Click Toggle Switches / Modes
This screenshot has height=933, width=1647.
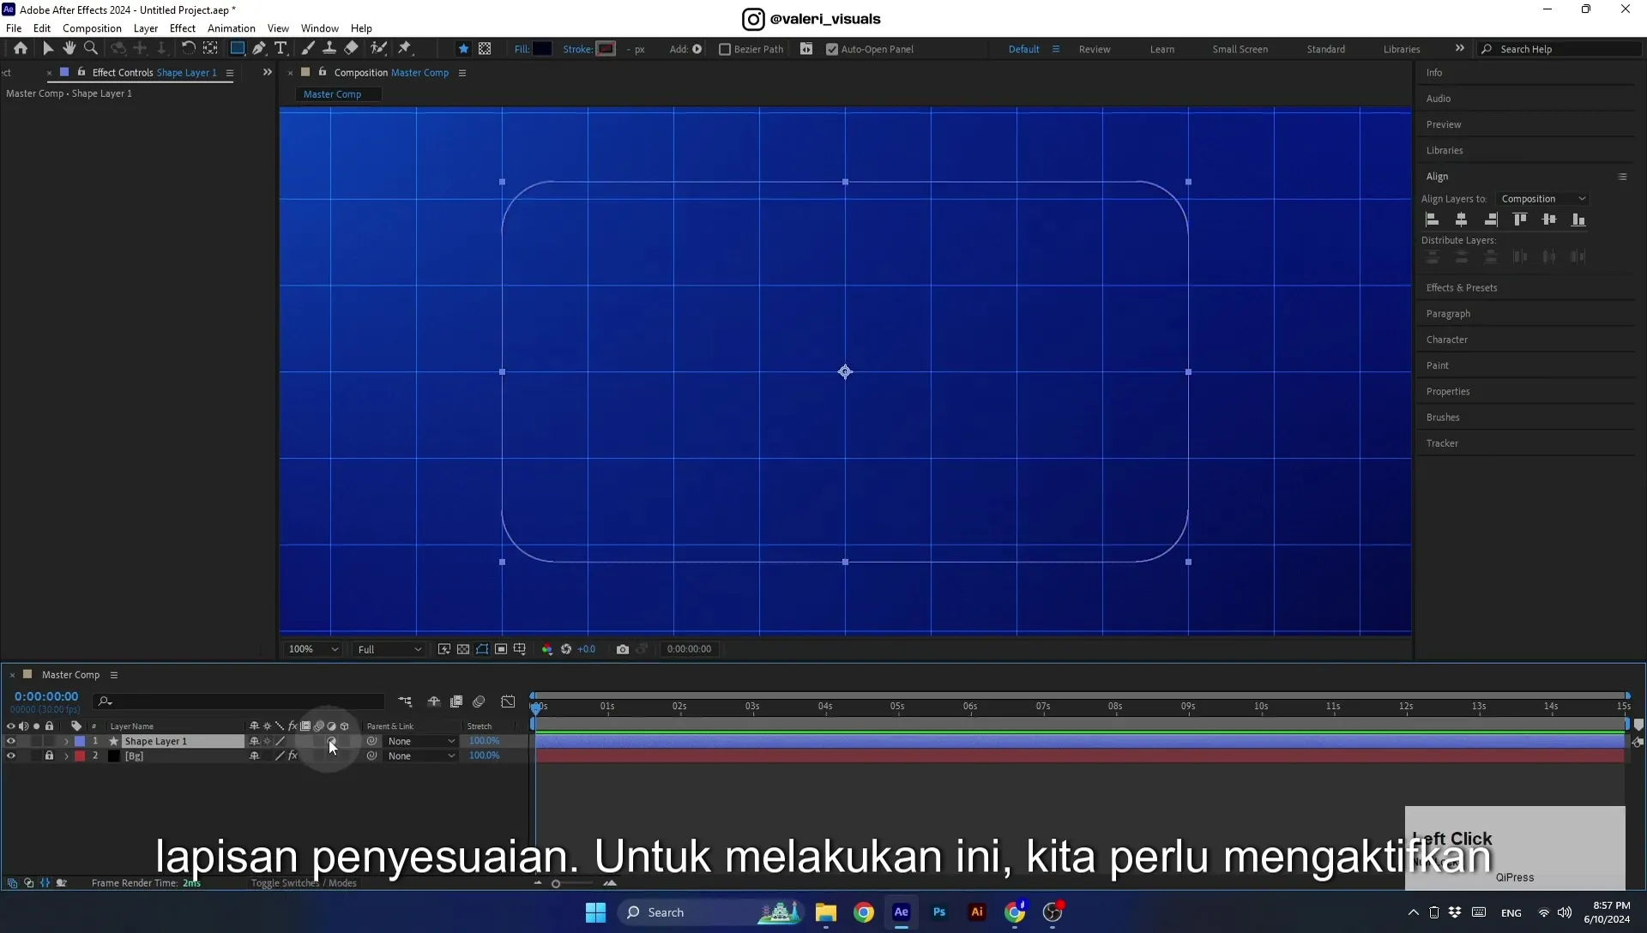[x=303, y=882]
